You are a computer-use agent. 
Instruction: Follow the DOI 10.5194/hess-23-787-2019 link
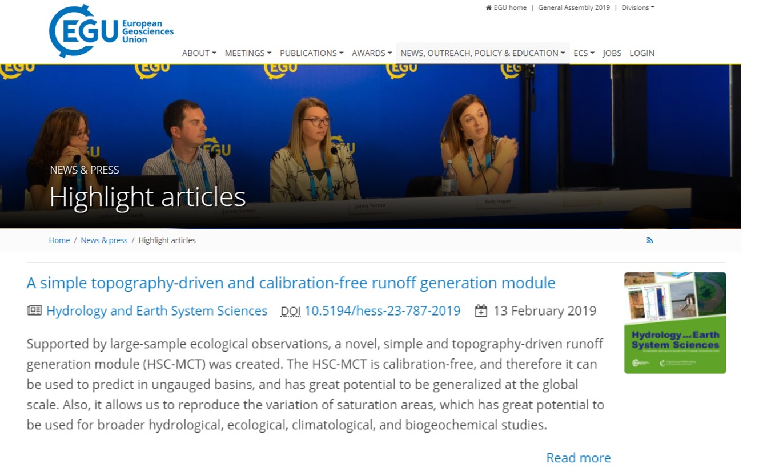point(382,311)
